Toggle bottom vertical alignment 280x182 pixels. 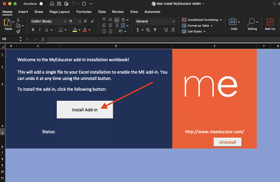116,20
